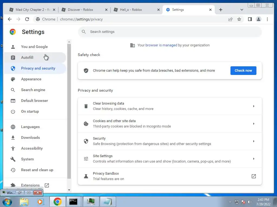Image resolution: width=277 pixels, height=207 pixels.
Task: Bookmark this tab with the star icon
Action: click(x=239, y=19)
